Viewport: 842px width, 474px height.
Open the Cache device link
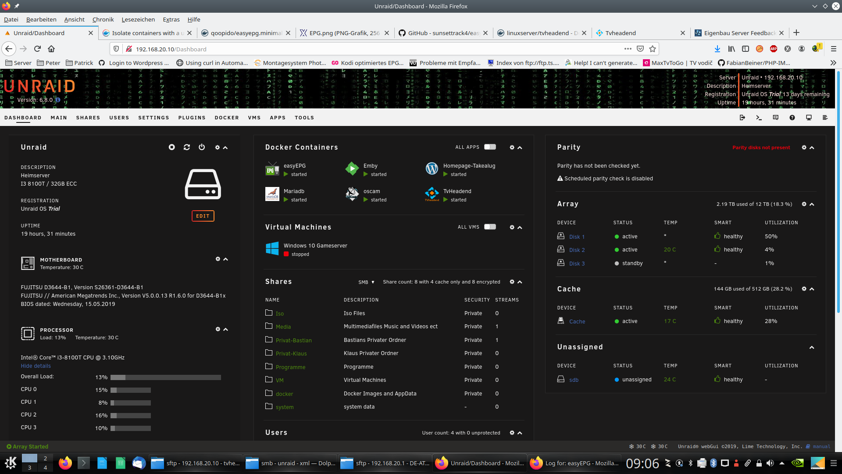coord(577,321)
